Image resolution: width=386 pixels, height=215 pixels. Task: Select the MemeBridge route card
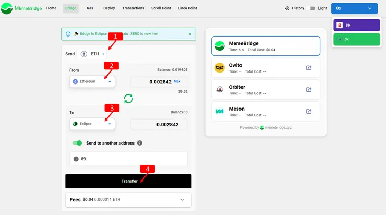266,46
